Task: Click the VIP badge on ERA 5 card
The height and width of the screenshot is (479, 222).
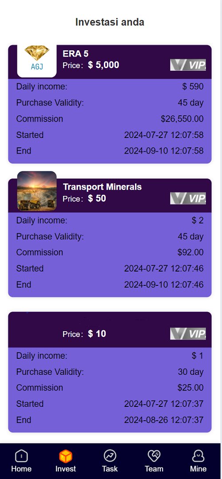Action: (x=188, y=65)
